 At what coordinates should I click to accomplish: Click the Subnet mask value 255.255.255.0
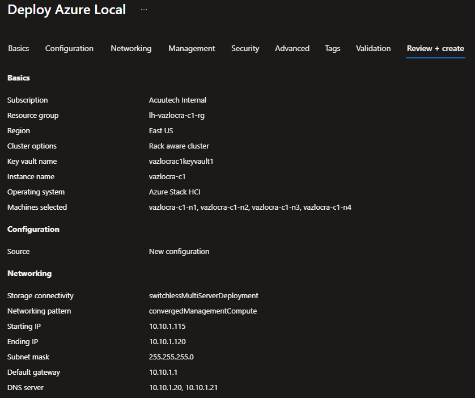(x=171, y=357)
